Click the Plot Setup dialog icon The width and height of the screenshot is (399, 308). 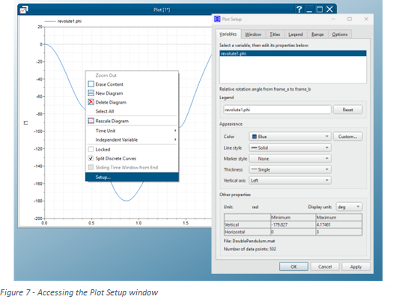(217, 19)
